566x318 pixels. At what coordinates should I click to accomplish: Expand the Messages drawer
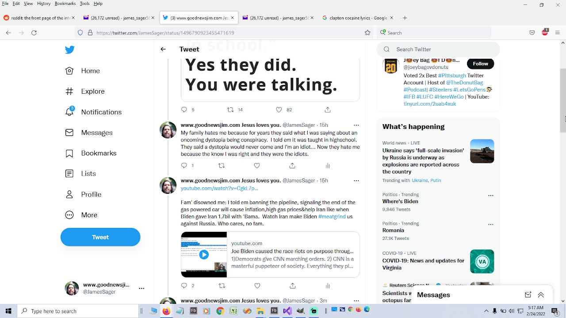541,295
